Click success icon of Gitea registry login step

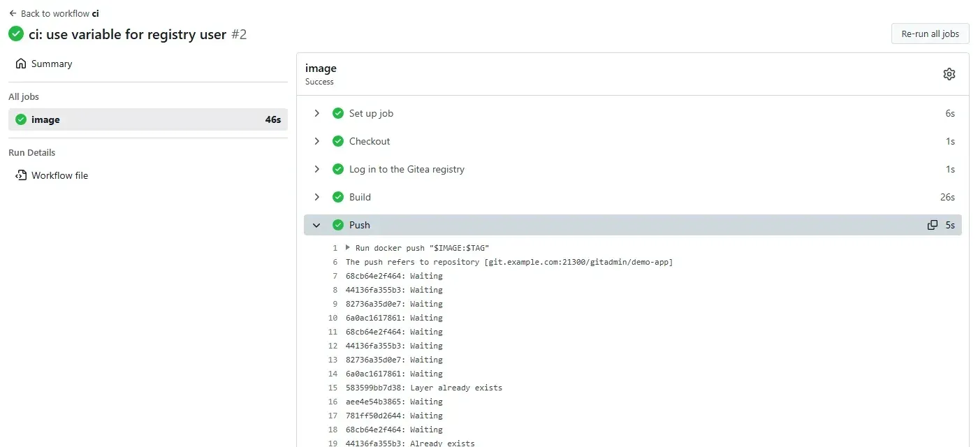click(x=338, y=169)
